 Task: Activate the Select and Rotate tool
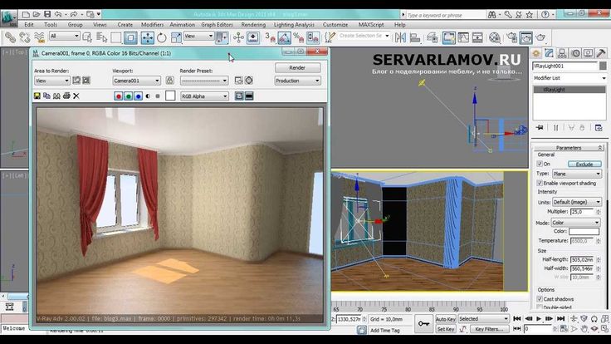[161, 37]
